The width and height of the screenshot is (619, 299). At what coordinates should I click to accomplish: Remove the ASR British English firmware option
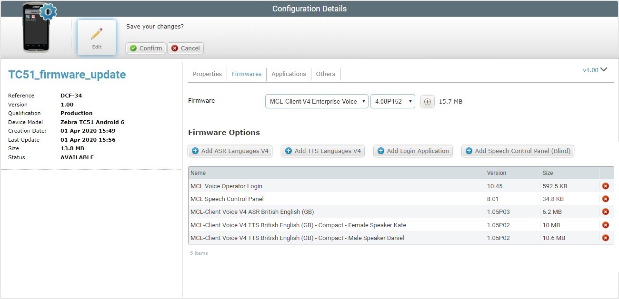(x=606, y=212)
